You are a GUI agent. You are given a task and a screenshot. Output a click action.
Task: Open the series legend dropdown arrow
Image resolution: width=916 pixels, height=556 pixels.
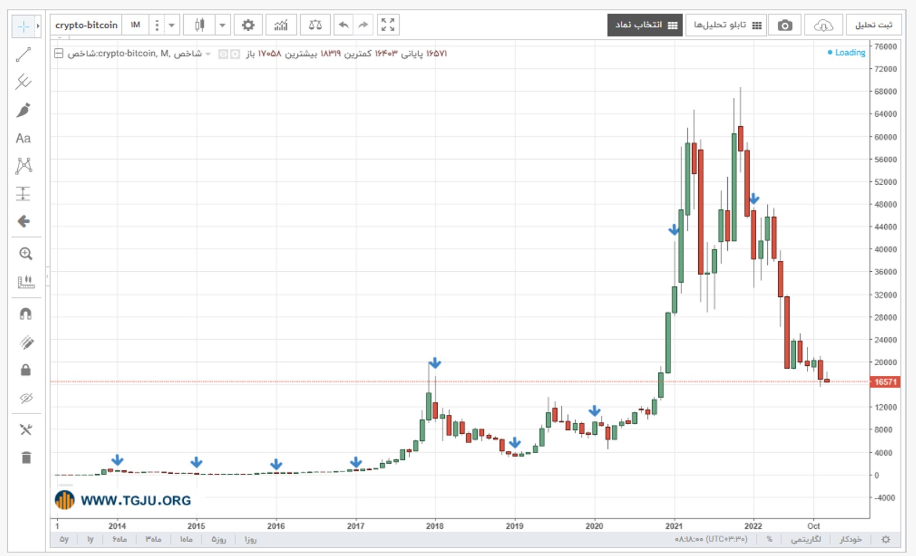coord(208,54)
